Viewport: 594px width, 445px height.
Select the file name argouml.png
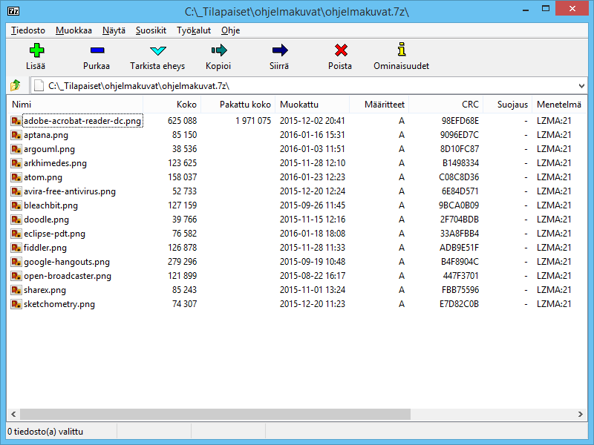point(49,149)
